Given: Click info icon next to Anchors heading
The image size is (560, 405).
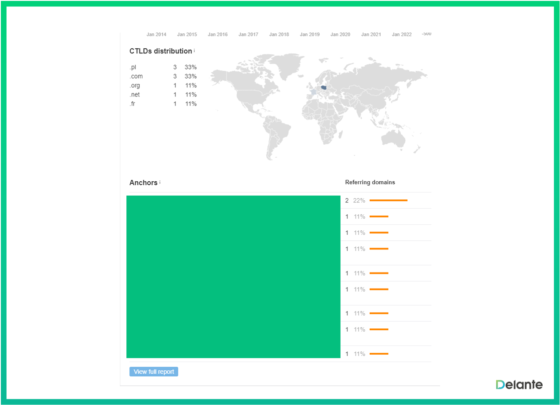Looking at the screenshot, I should coord(160,182).
